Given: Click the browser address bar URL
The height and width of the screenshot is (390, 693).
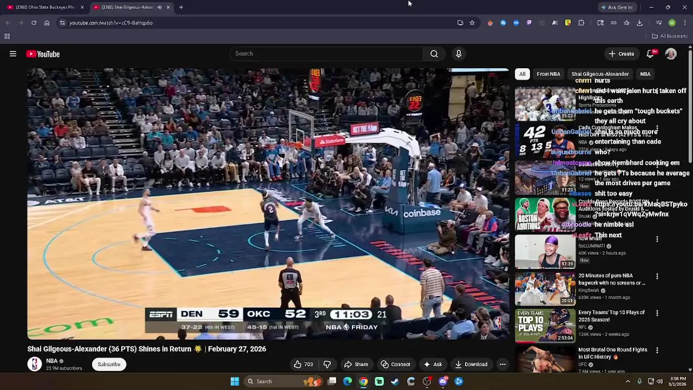Looking at the screenshot, I should pos(111,23).
